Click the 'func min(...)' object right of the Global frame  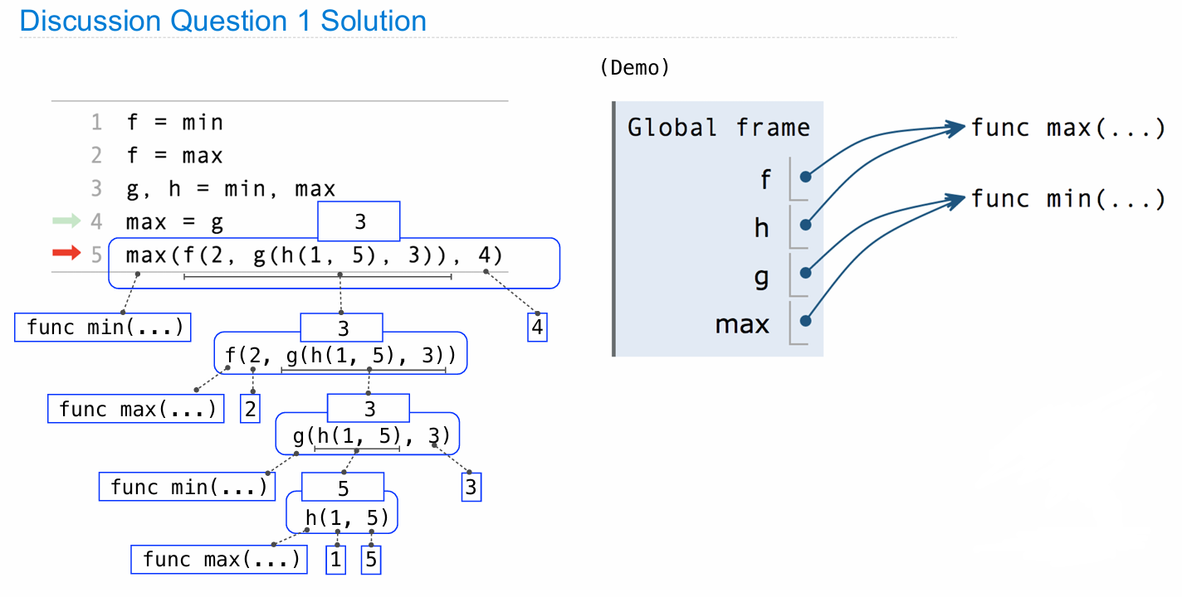point(1068,199)
